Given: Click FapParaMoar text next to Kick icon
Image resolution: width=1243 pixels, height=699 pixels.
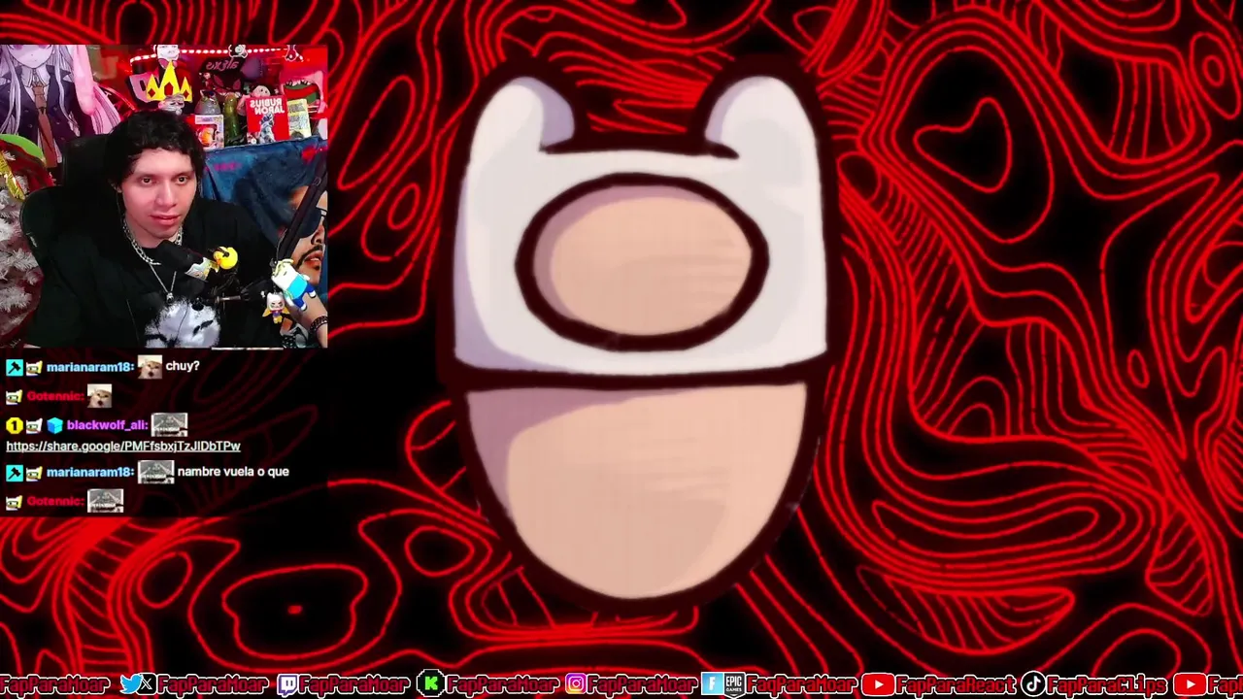Looking at the screenshot, I should (x=501, y=684).
